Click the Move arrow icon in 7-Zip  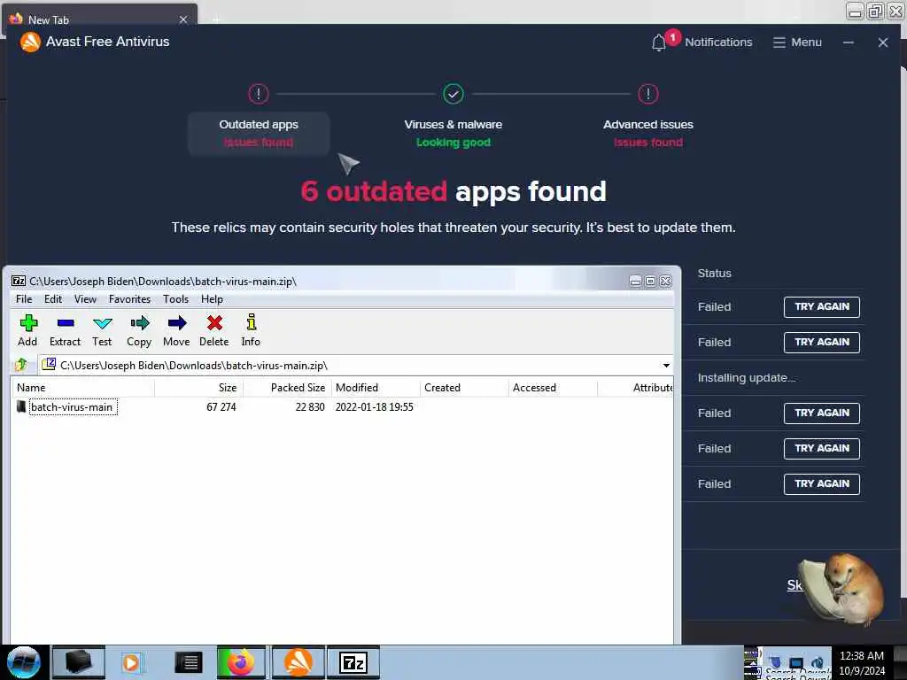[177, 322]
